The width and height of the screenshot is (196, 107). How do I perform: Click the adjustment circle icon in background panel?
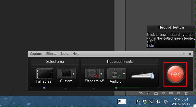click(163, 93)
